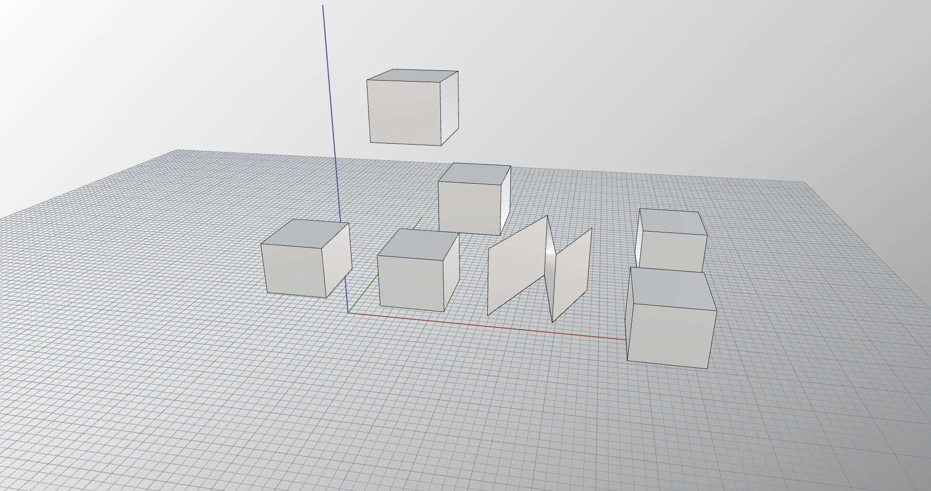
Task: Pick the cube on the grid beneath the floating cube
Action: point(475,199)
